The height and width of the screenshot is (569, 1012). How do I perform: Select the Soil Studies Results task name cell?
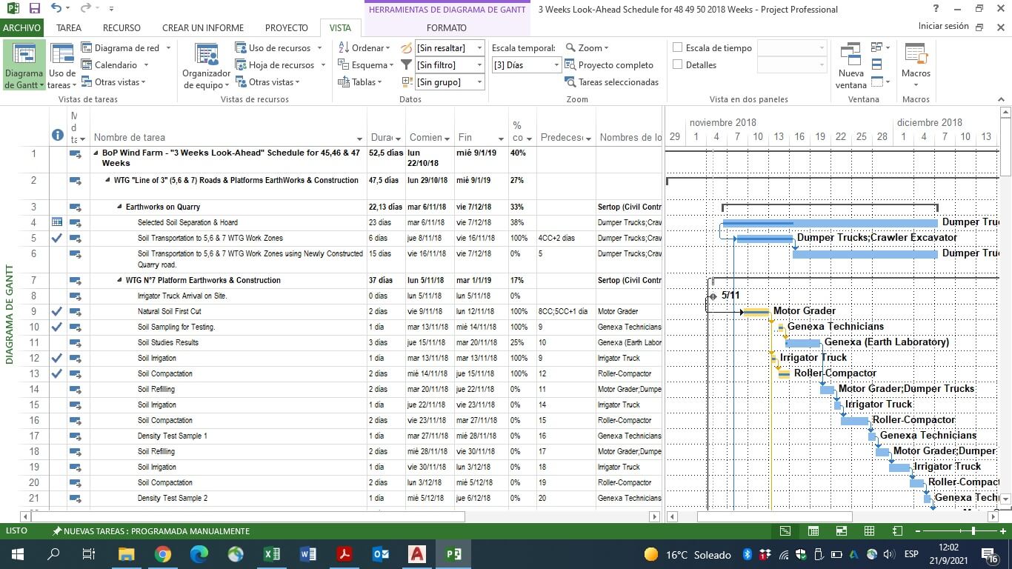point(167,343)
